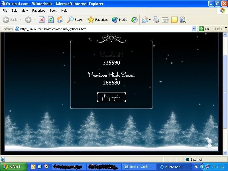Restore down the Internet Explorer window
The width and height of the screenshot is (228, 171).
click(218, 3)
